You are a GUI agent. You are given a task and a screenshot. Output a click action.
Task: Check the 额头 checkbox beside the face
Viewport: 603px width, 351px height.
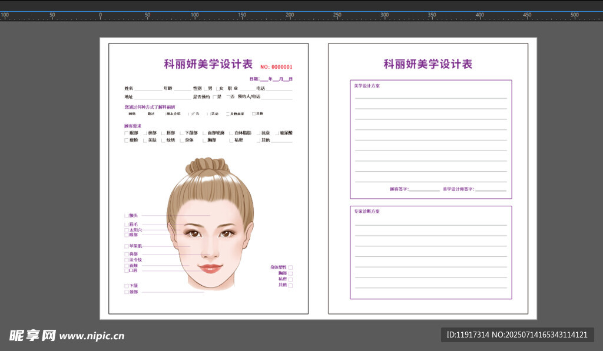click(126, 216)
